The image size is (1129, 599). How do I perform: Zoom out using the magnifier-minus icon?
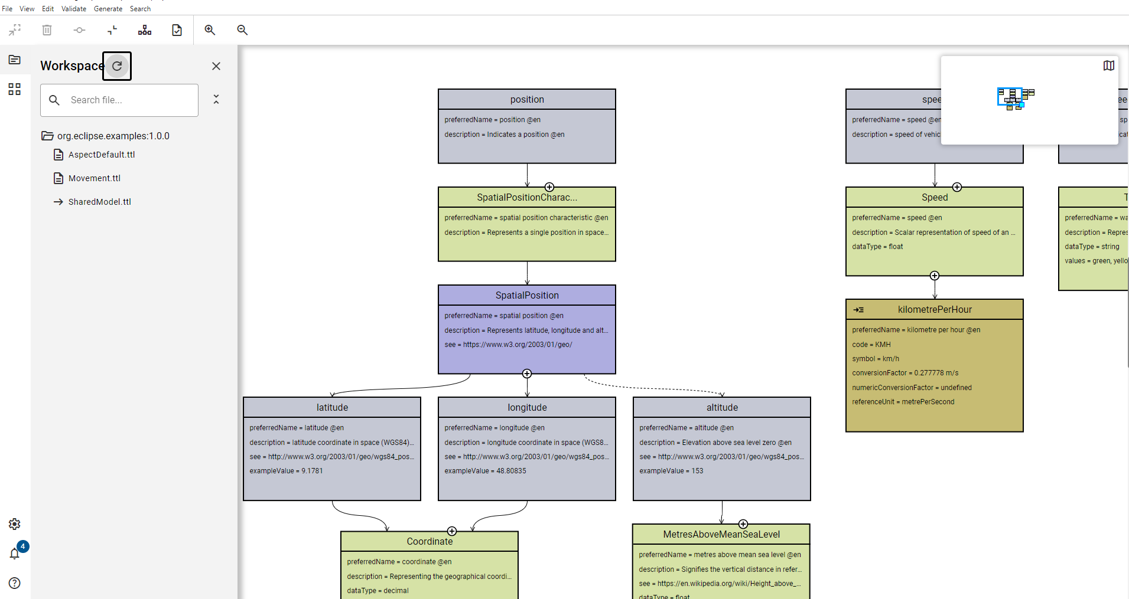click(x=242, y=30)
